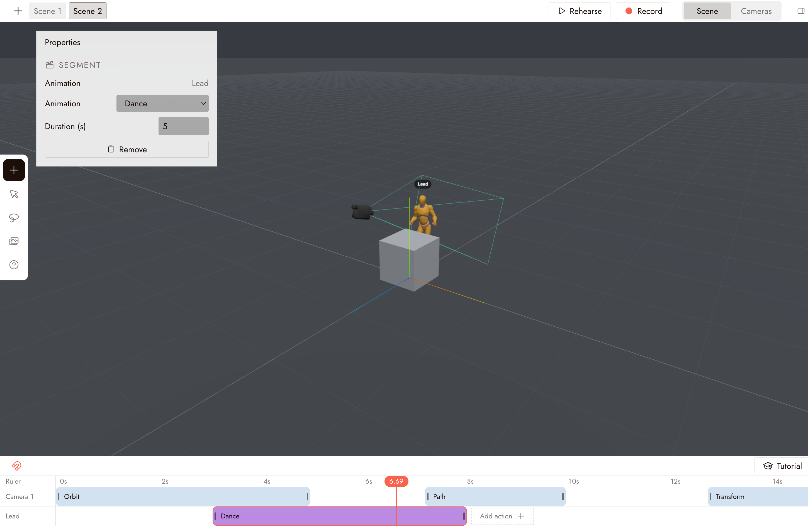
Task: Select the Path segment on Camera 1
Action: [495, 496]
